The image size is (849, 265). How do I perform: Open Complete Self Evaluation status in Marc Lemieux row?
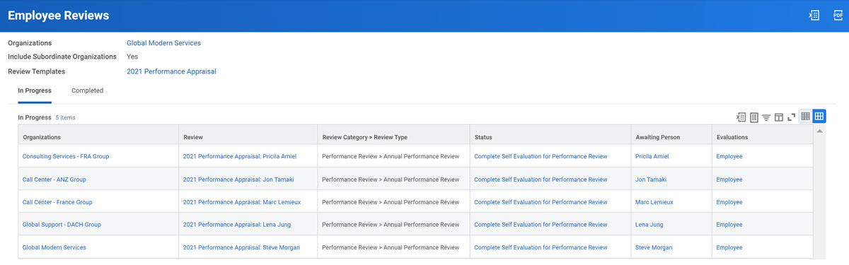541,202
